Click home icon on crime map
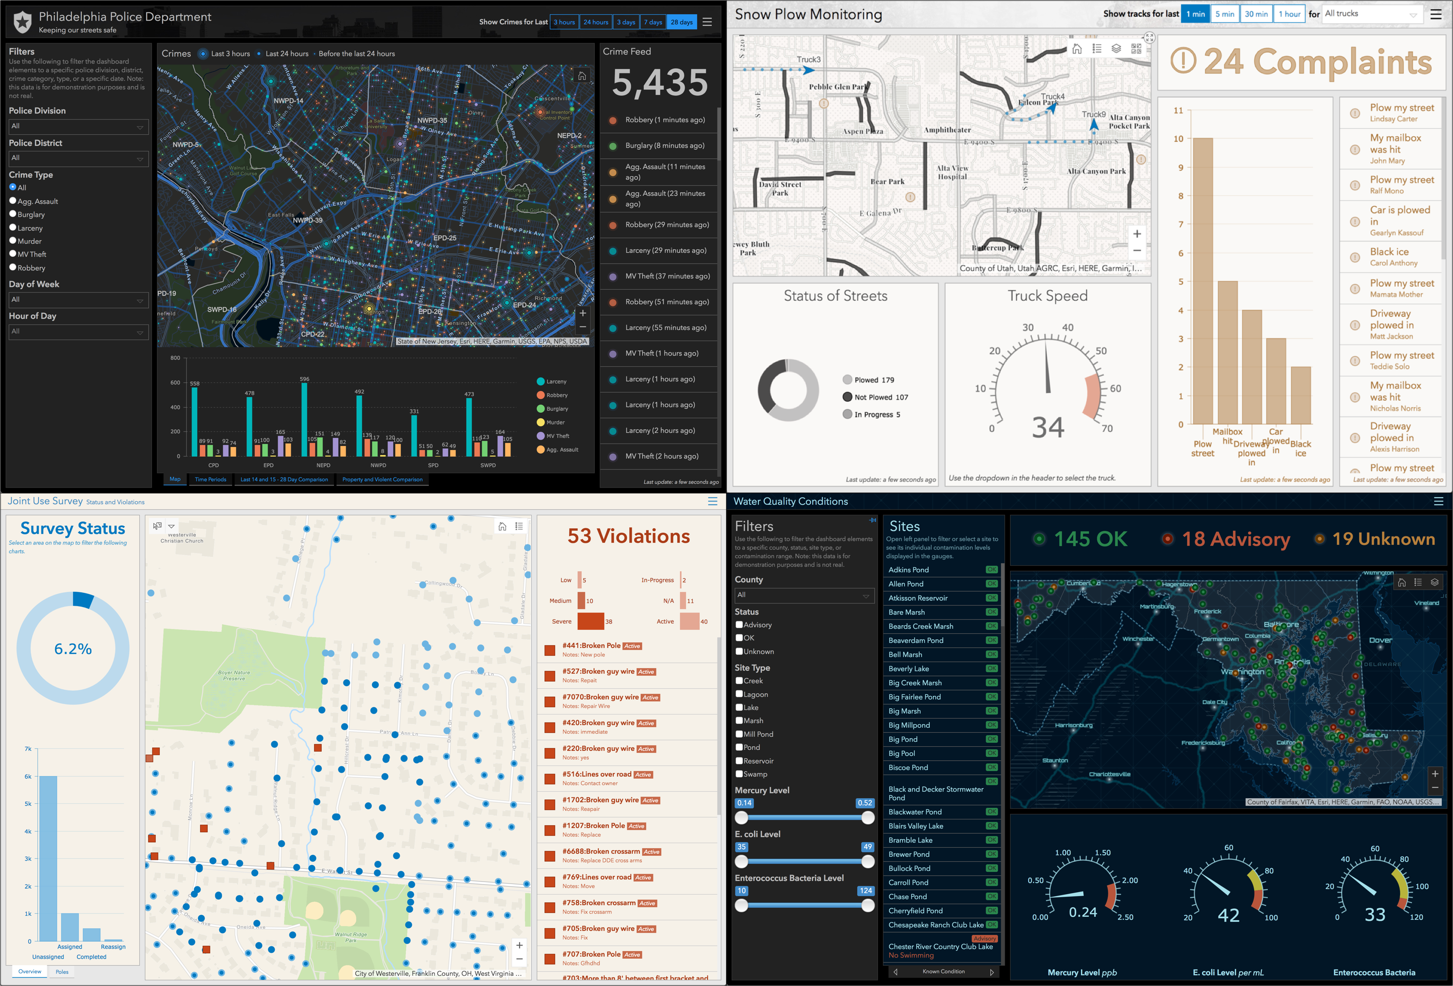Screen dimensions: 1453x986 click(582, 76)
